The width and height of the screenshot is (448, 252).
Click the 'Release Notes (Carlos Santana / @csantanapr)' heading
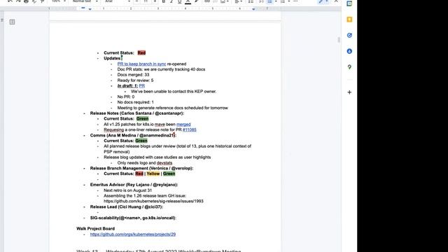point(137,113)
